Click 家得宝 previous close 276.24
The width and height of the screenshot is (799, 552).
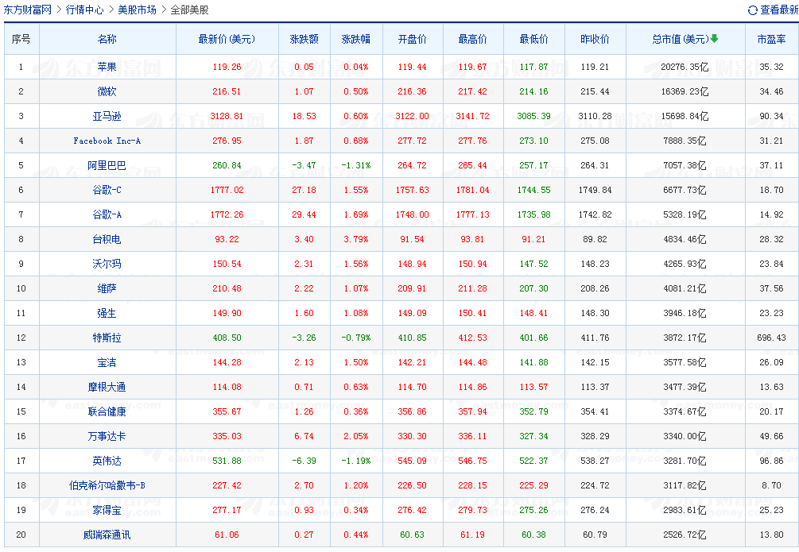(595, 510)
